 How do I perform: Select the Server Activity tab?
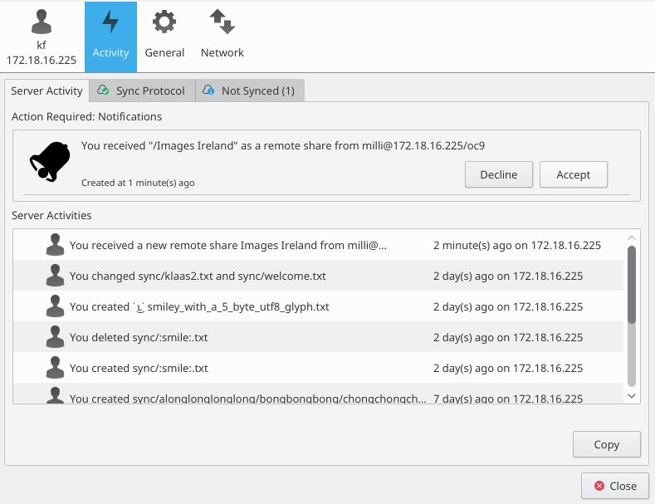(x=46, y=91)
